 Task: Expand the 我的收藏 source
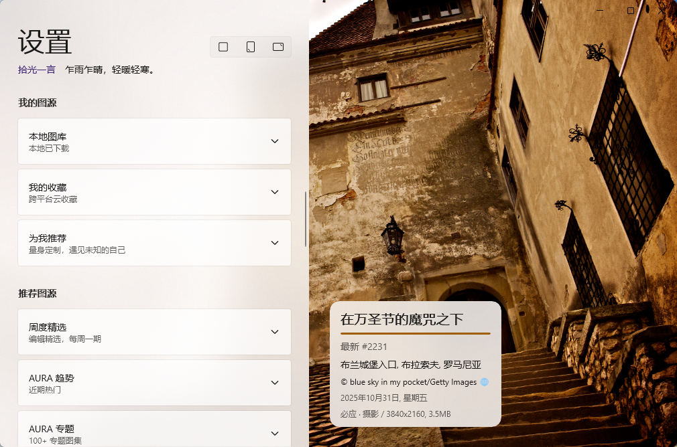click(274, 192)
